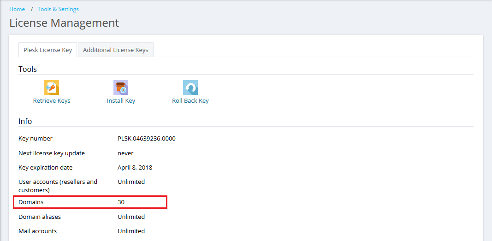This screenshot has width=492, height=241.
Task: Open the Additional License Keys tab
Action: 115,50
